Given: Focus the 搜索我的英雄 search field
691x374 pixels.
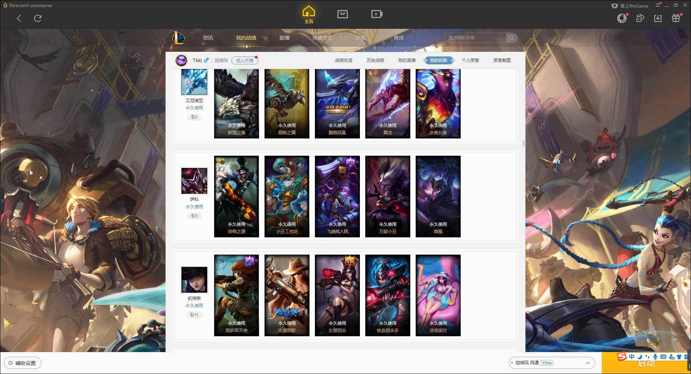Looking at the screenshot, I should click(x=475, y=38).
